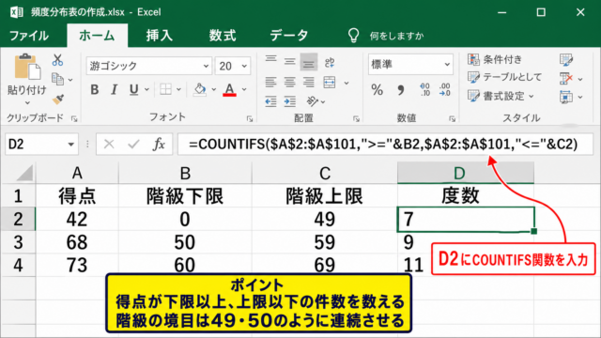
Task: Select cell with value 68
Action: coord(77,242)
